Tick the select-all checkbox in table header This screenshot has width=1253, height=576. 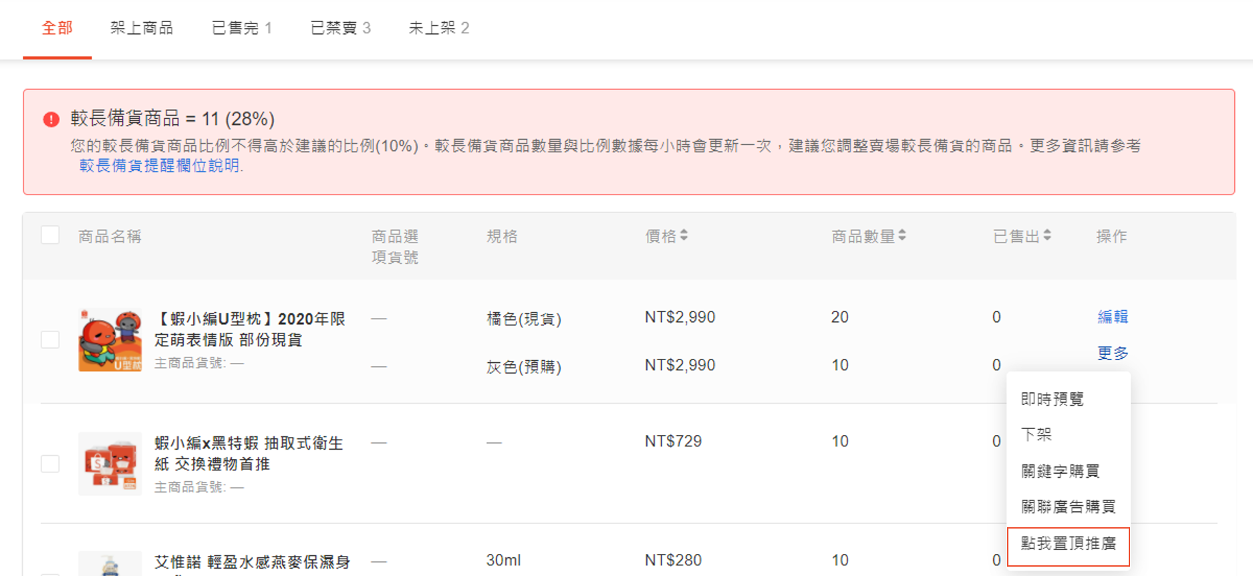point(50,235)
